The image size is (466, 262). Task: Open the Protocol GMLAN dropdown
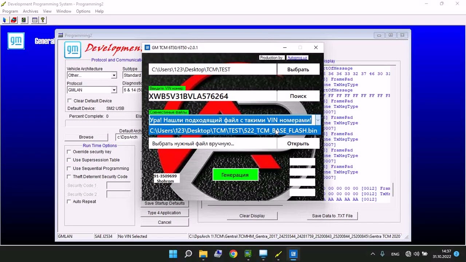coord(114,90)
